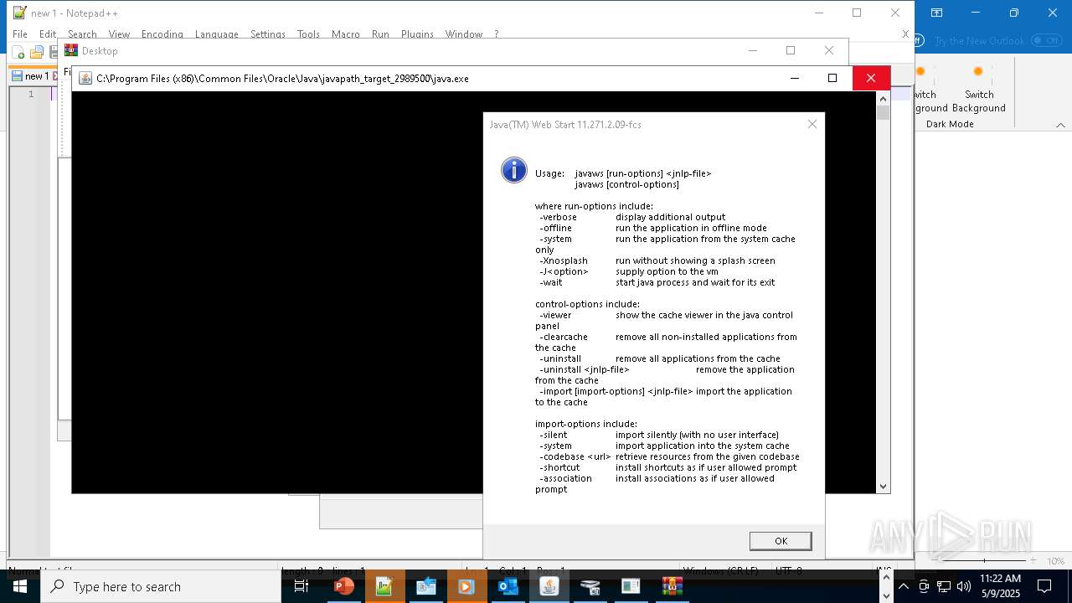Open WinRAR from the taskbar
The width and height of the screenshot is (1072, 603).
coord(672,586)
